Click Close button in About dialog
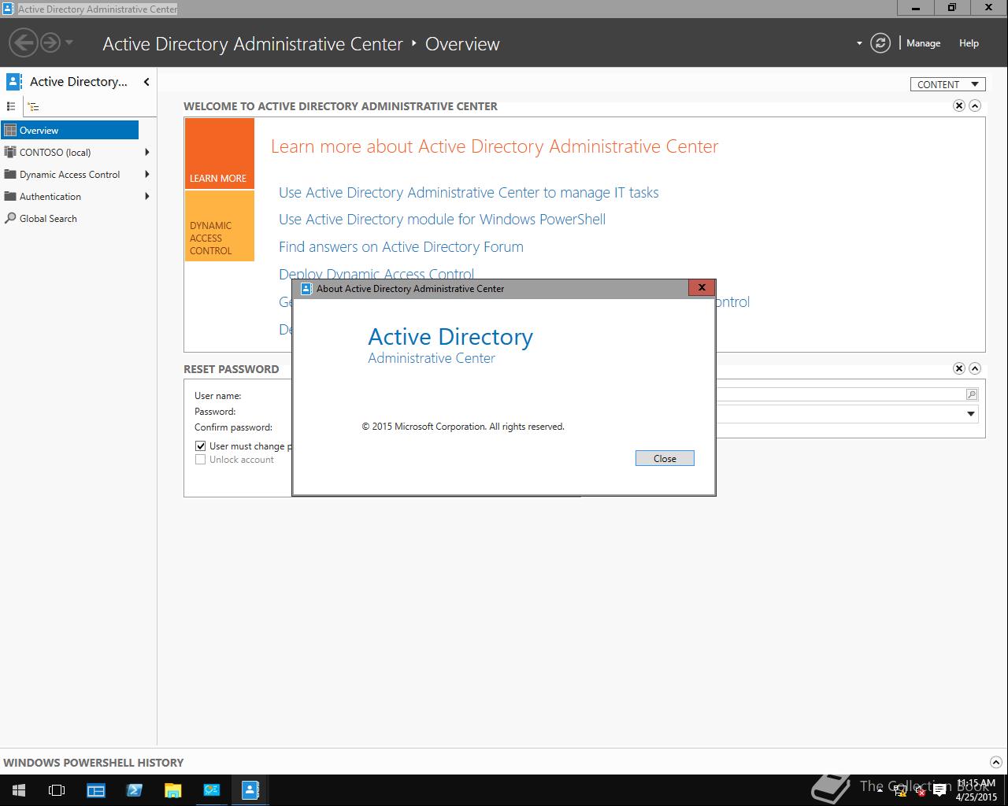Image resolution: width=1008 pixels, height=806 pixels. click(x=665, y=458)
